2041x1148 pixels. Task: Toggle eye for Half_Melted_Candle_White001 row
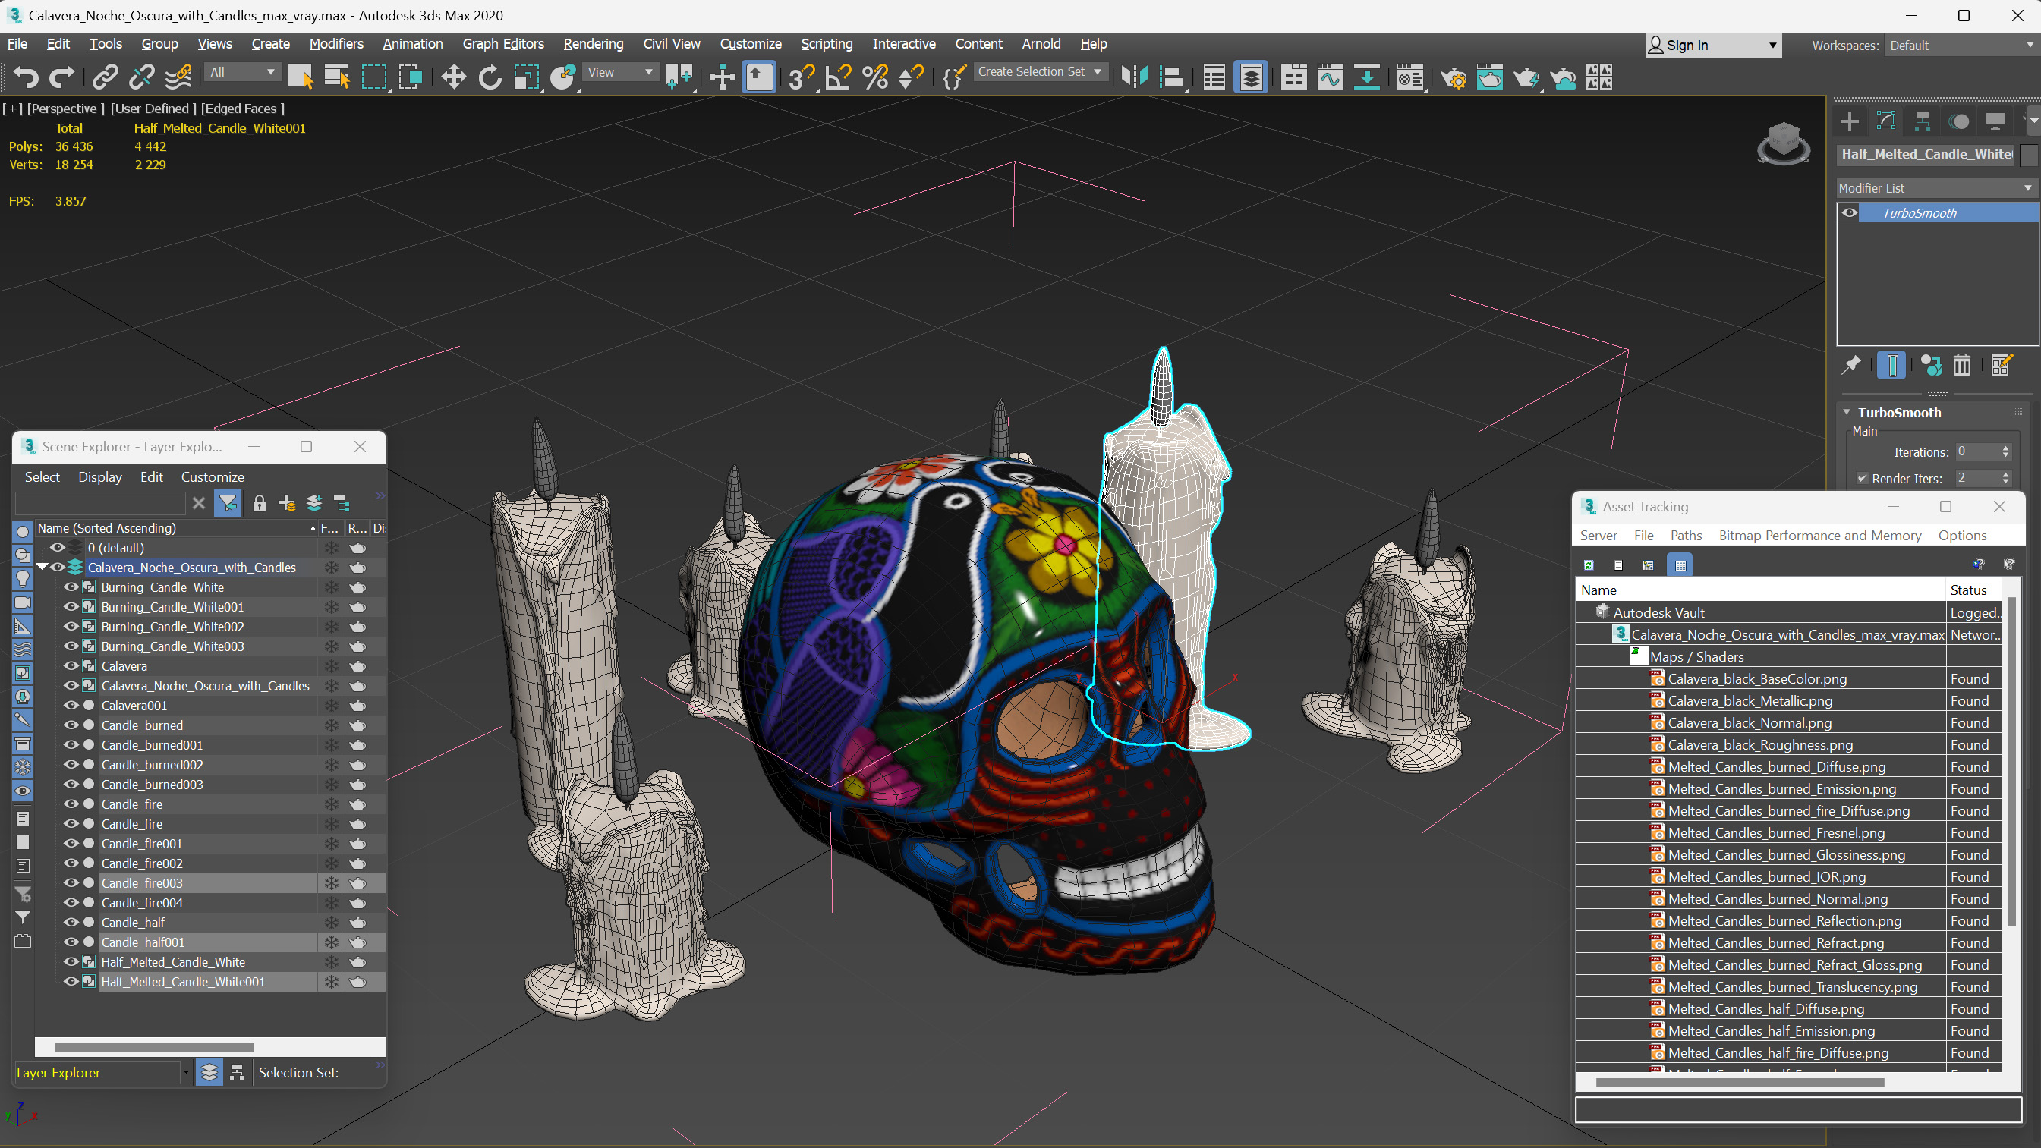(x=71, y=982)
